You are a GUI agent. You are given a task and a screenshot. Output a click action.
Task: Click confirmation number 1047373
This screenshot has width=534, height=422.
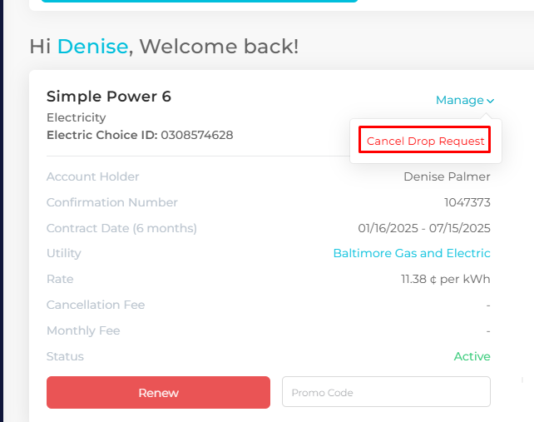pyautogui.click(x=467, y=202)
